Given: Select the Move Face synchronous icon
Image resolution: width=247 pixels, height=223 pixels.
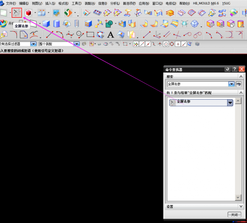Looking at the screenshot, I should pyautogui.click(x=211, y=24).
